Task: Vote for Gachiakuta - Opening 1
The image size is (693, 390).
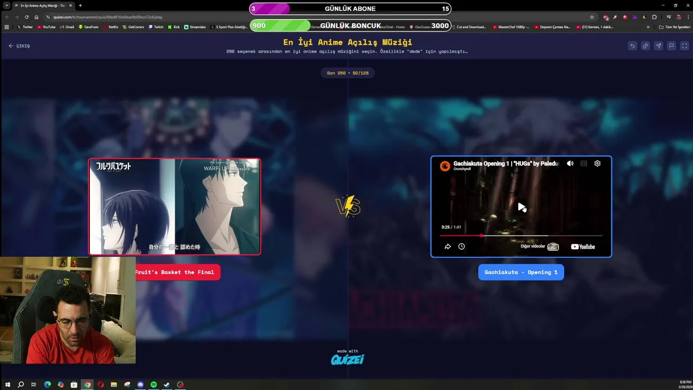Action: tap(521, 272)
